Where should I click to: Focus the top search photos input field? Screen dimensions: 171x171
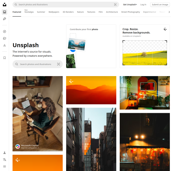click(66, 5)
